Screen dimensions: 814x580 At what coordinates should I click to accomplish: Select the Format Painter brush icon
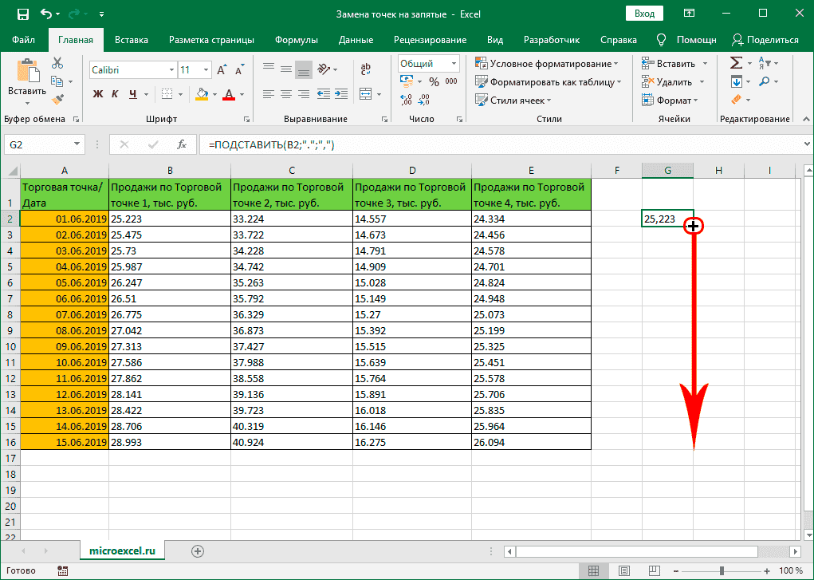(x=57, y=99)
